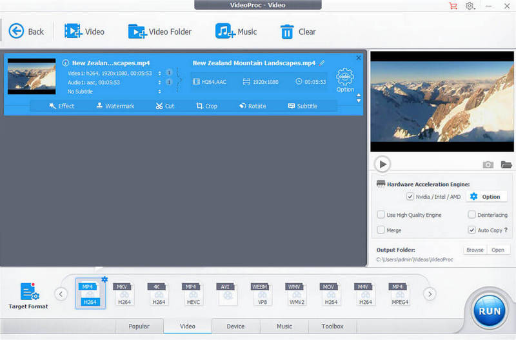Image resolution: width=516 pixels, height=340 pixels.
Task: Open the Crop tool
Action: (206, 106)
